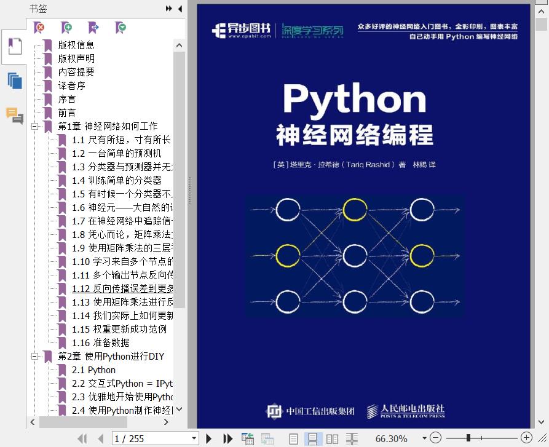Open the page number dropdown
Screen dimensions: 549x447
[194, 438]
